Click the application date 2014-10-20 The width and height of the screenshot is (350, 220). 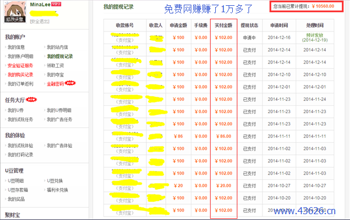pos(279,198)
